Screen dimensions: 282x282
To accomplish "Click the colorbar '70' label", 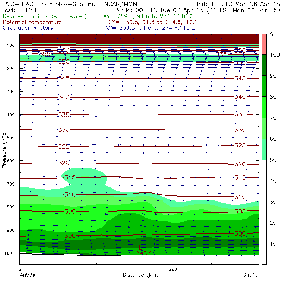I will 273,118.
